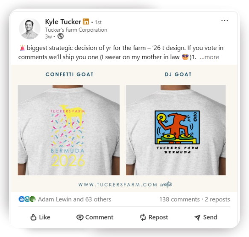Click the Repost arrows icon

point(143,217)
